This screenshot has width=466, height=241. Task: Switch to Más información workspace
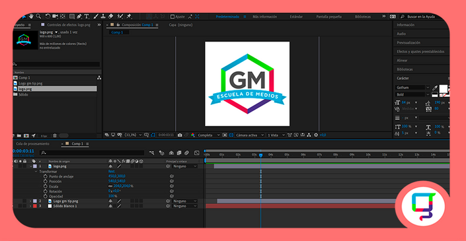tap(265, 17)
